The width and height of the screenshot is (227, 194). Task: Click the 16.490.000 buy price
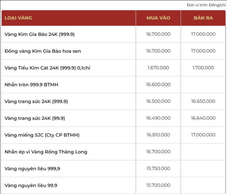[158, 118]
